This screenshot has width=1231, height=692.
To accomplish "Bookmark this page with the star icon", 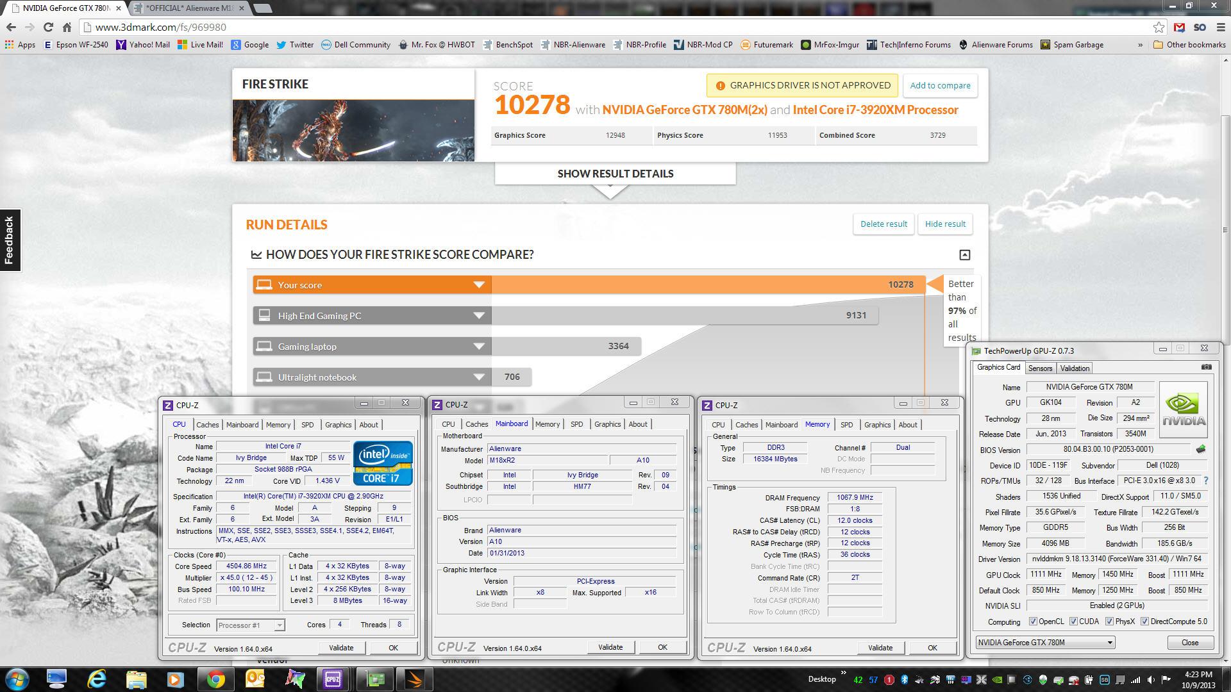I will (1159, 27).
